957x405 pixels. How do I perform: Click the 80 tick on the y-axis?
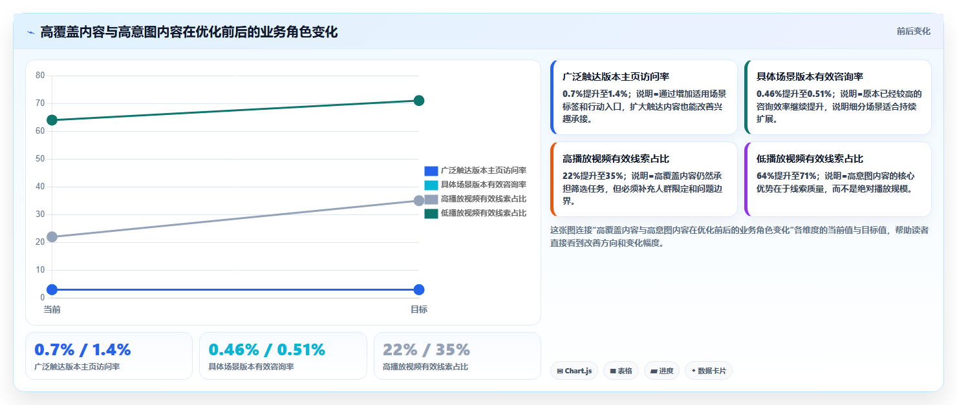click(40, 76)
